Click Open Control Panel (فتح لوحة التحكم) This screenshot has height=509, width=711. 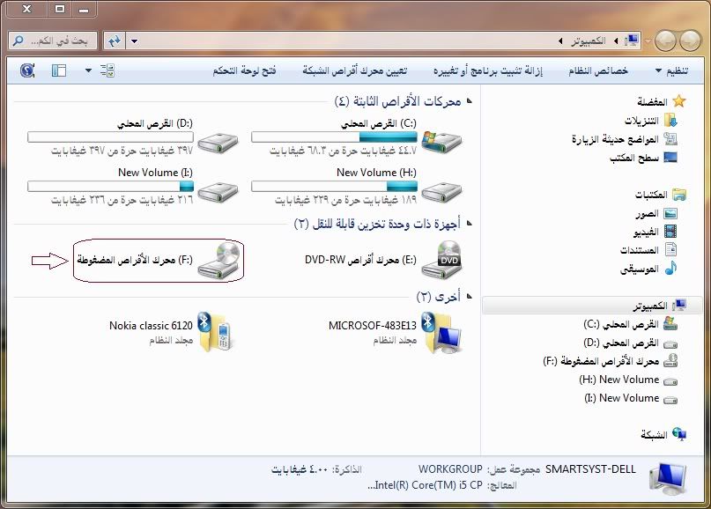pos(244,70)
